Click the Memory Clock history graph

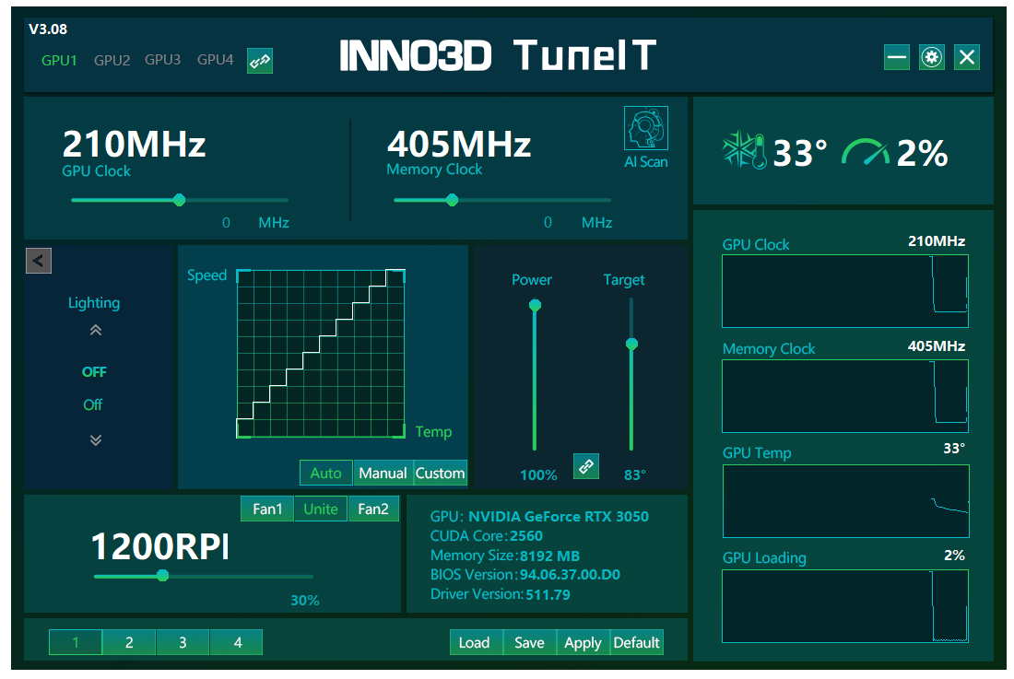(x=844, y=396)
